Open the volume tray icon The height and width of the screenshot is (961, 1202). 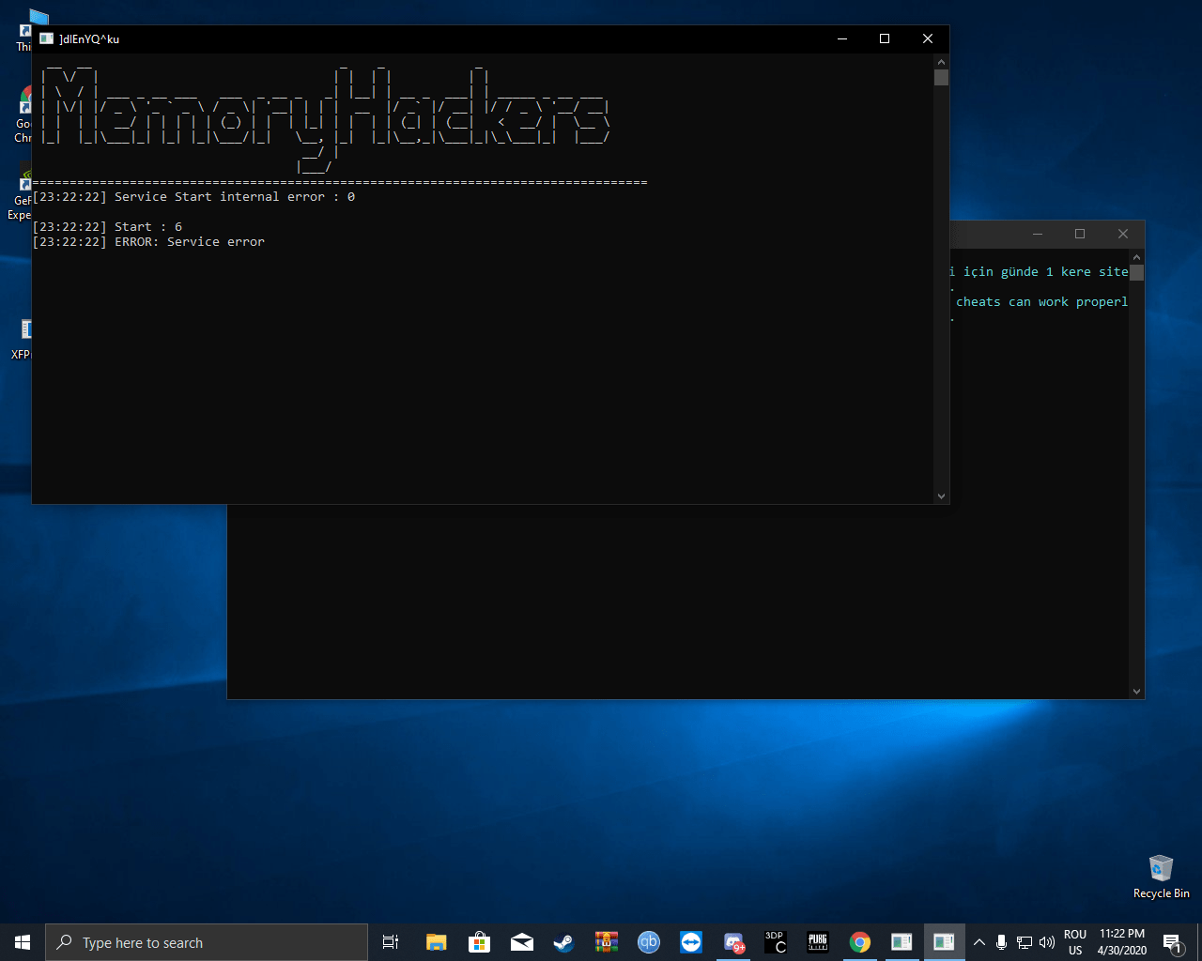1047,942
